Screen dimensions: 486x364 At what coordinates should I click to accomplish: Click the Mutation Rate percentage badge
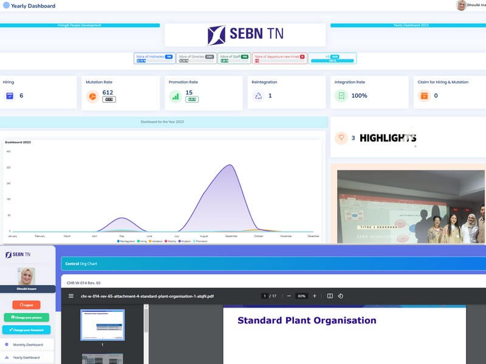click(x=109, y=99)
